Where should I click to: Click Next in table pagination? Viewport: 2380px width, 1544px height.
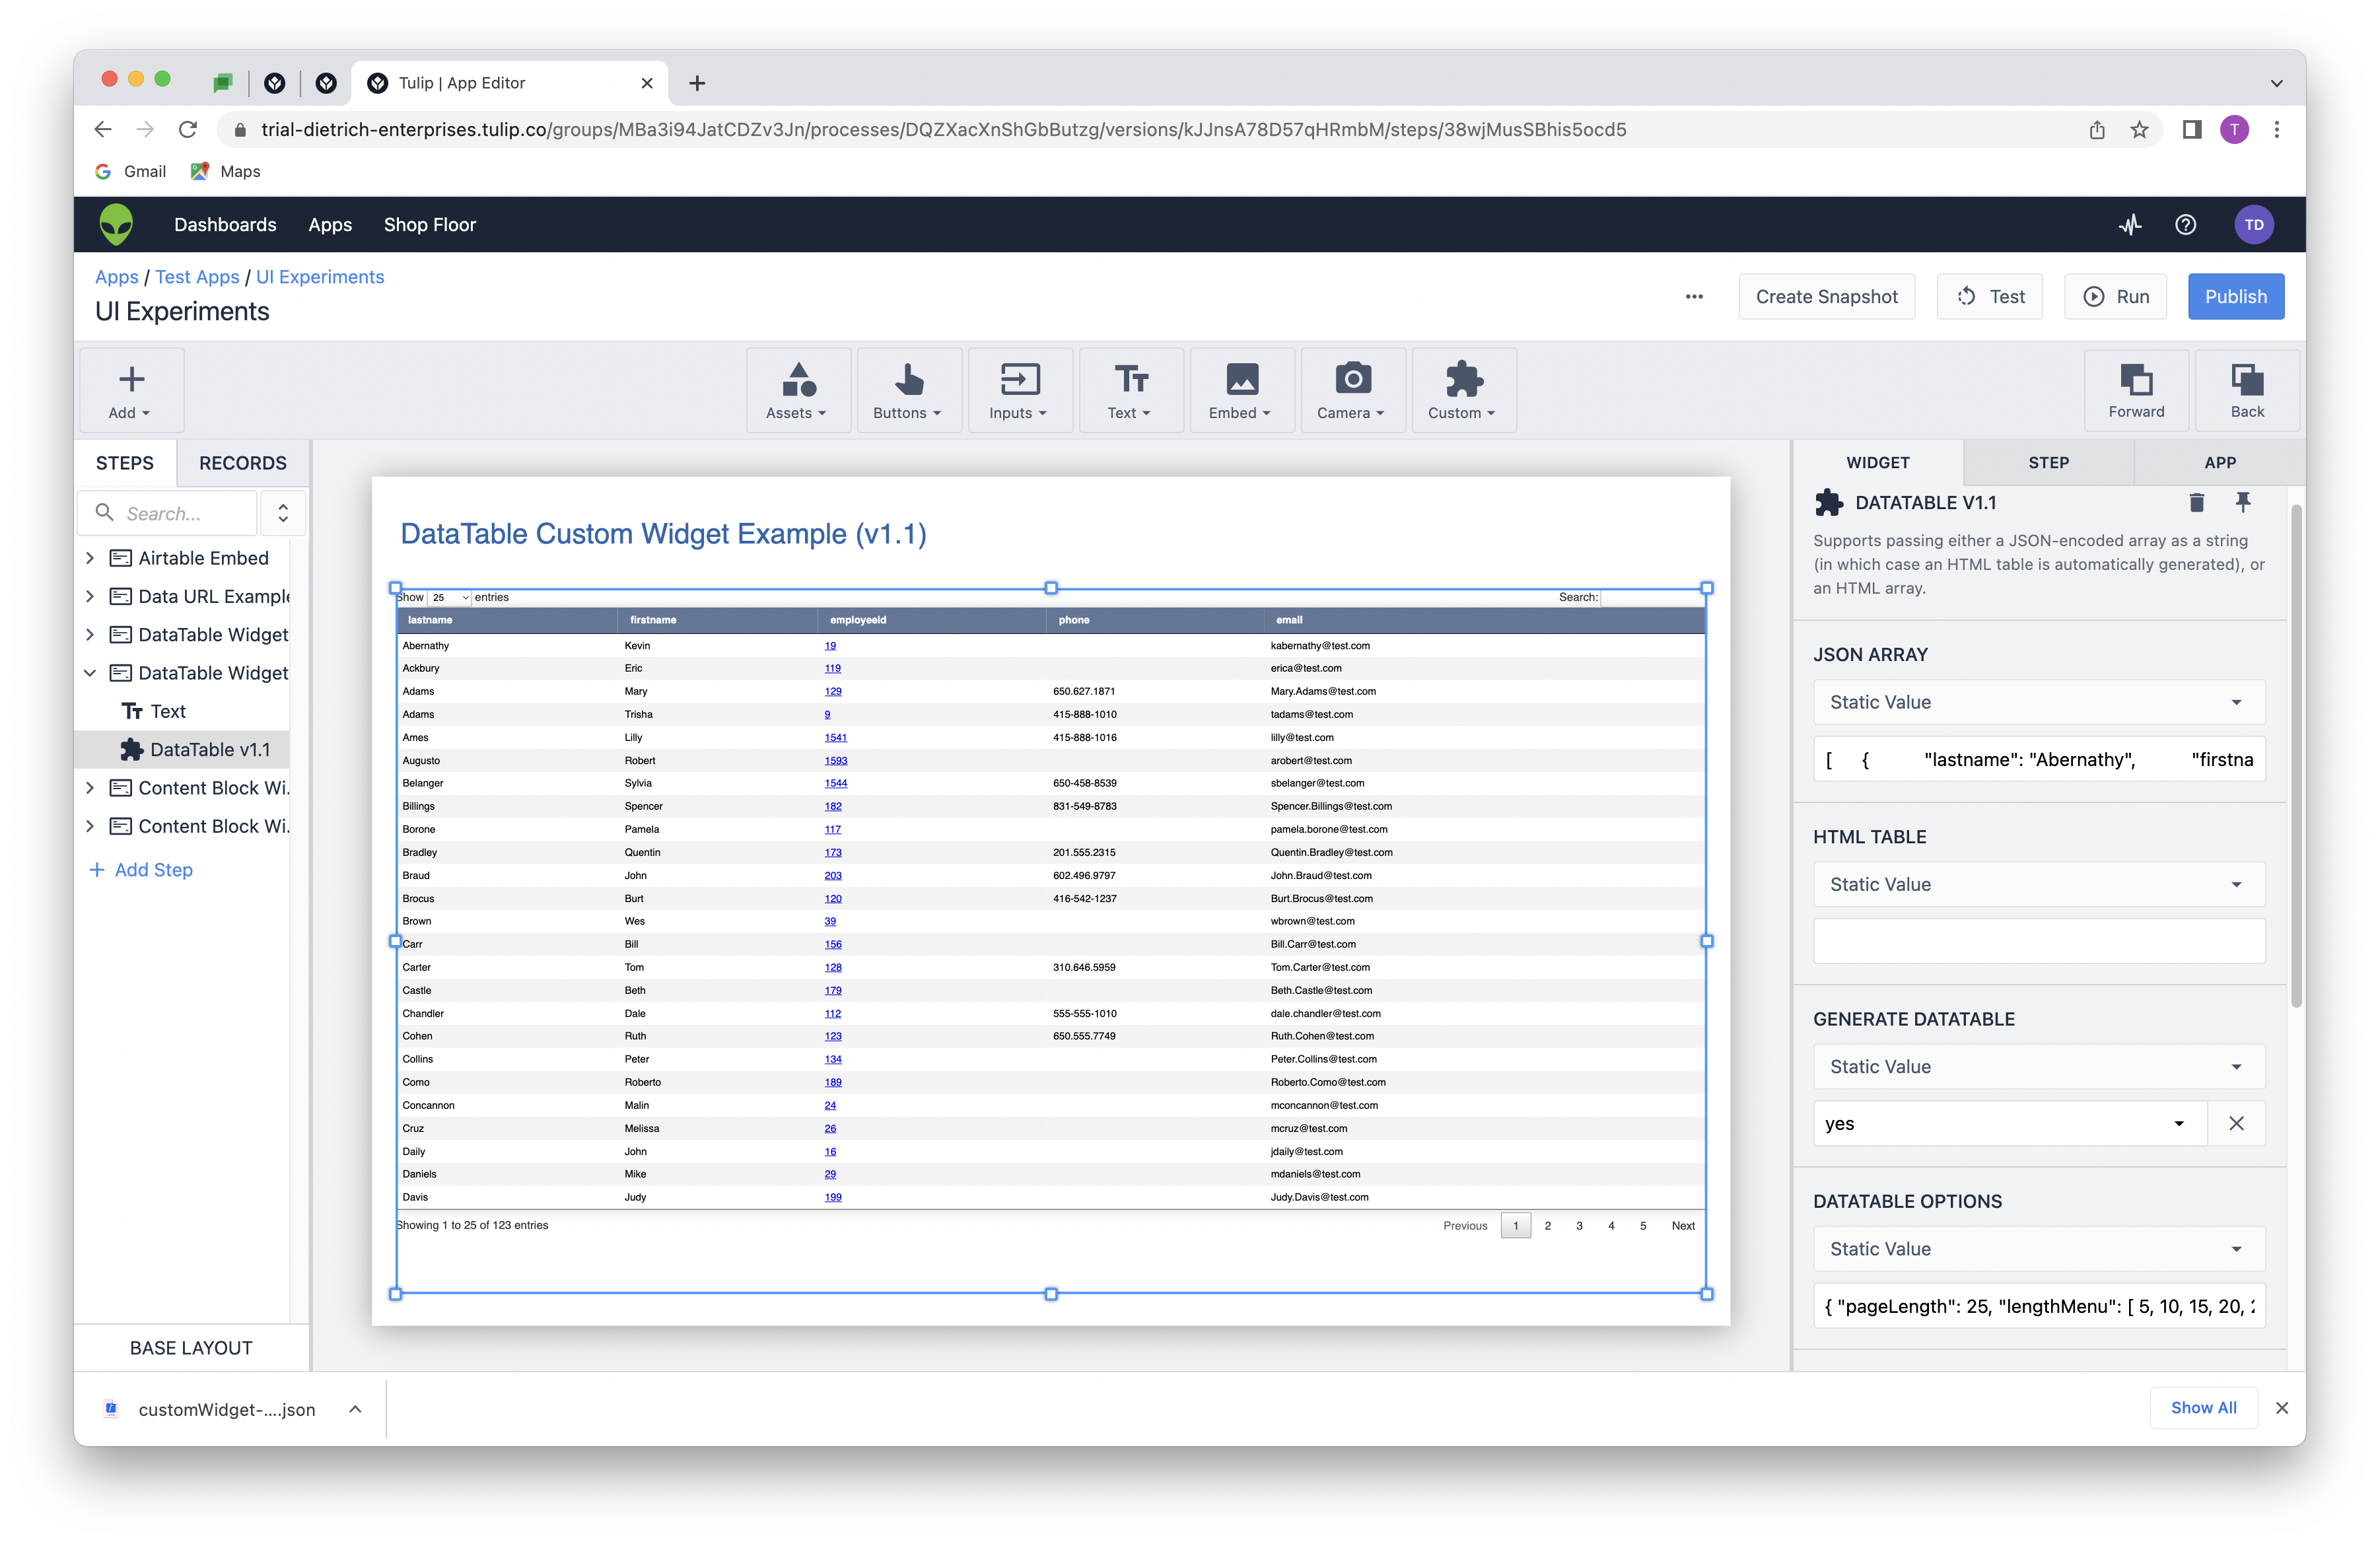[x=1683, y=1225]
